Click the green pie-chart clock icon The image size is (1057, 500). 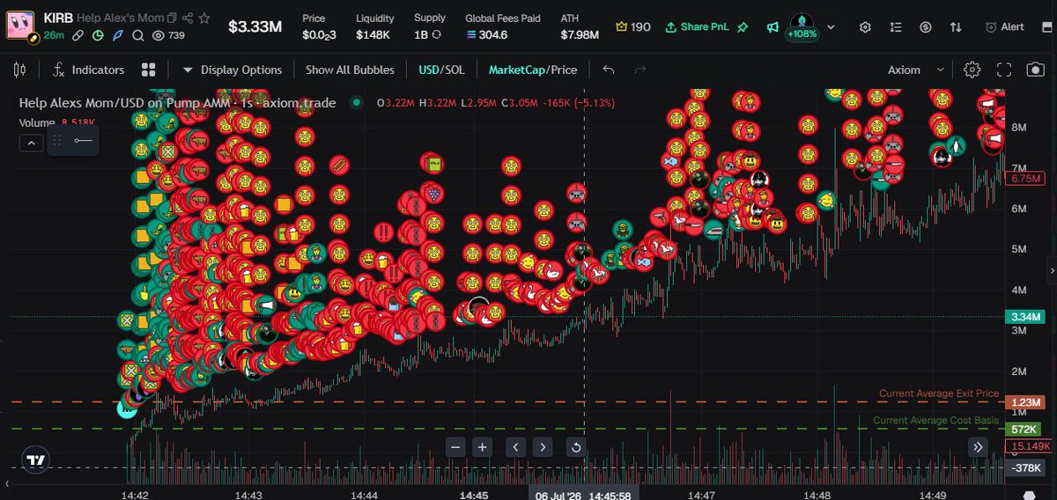point(99,35)
